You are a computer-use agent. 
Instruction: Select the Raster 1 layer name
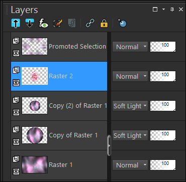pos(61,165)
